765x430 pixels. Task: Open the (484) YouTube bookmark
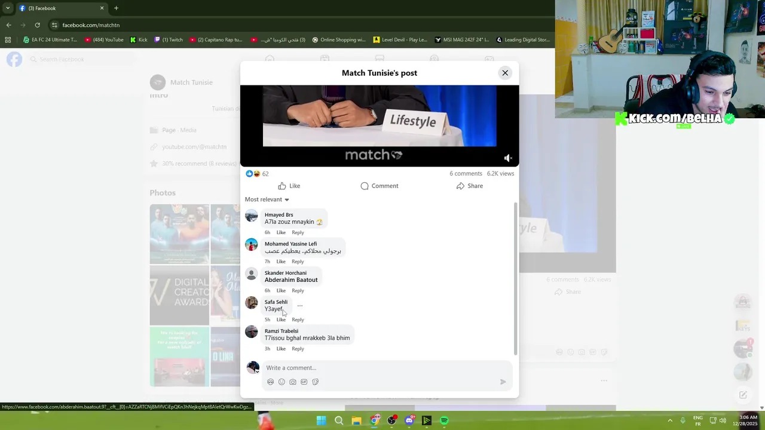coord(104,40)
